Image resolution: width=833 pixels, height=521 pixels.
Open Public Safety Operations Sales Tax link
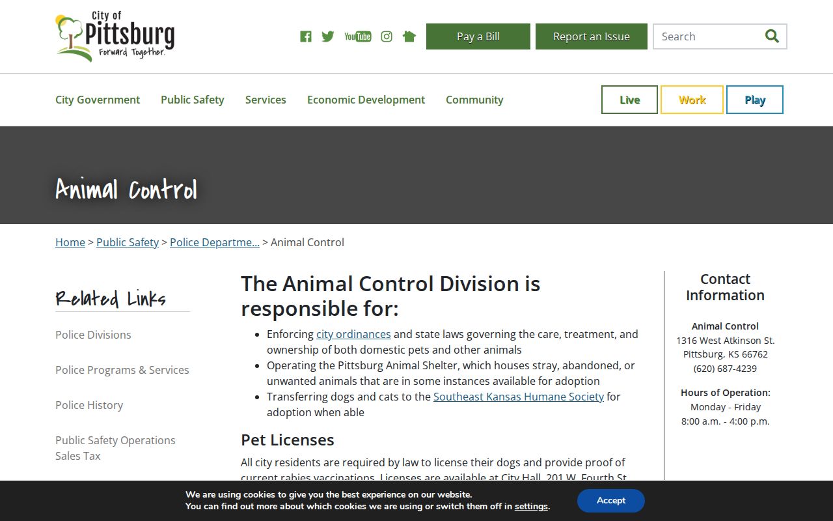pos(115,448)
